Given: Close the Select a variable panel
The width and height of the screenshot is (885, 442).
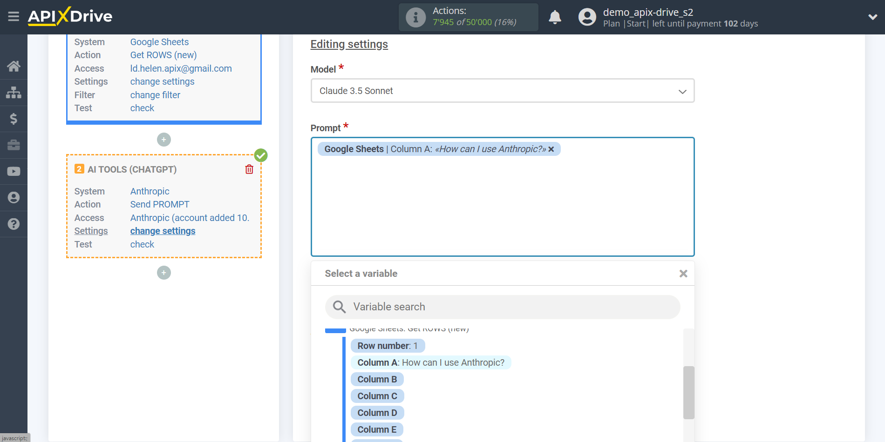Looking at the screenshot, I should click(x=683, y=274).
